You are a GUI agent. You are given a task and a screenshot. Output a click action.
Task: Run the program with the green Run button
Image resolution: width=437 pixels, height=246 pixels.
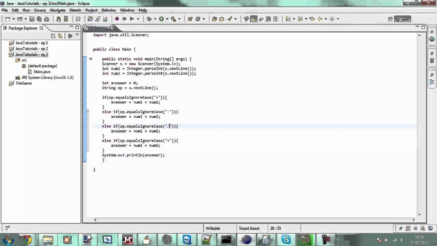click(x=161, y=19)
